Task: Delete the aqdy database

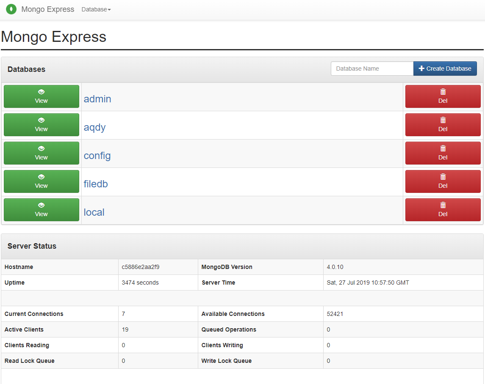Action: 443,125
